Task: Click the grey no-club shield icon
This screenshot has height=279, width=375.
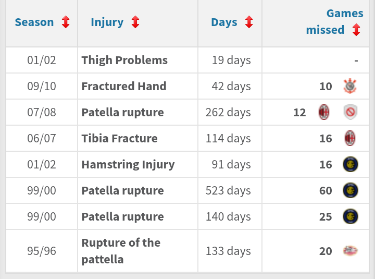Action: click(351, 112)
